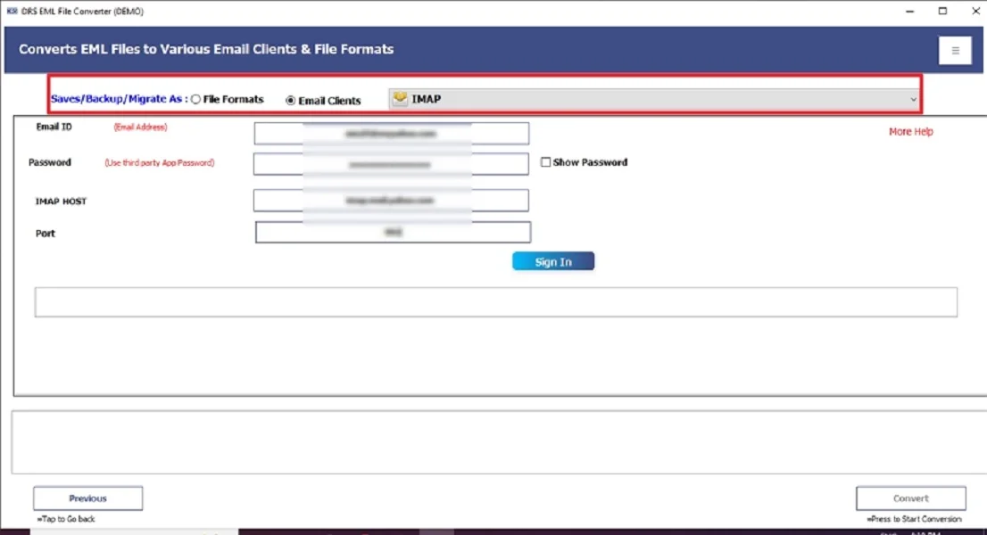The width and height of the screenshot is (987, 535).
Task: Click the Saves/Backup/Migrate As label
Action: 118,99
